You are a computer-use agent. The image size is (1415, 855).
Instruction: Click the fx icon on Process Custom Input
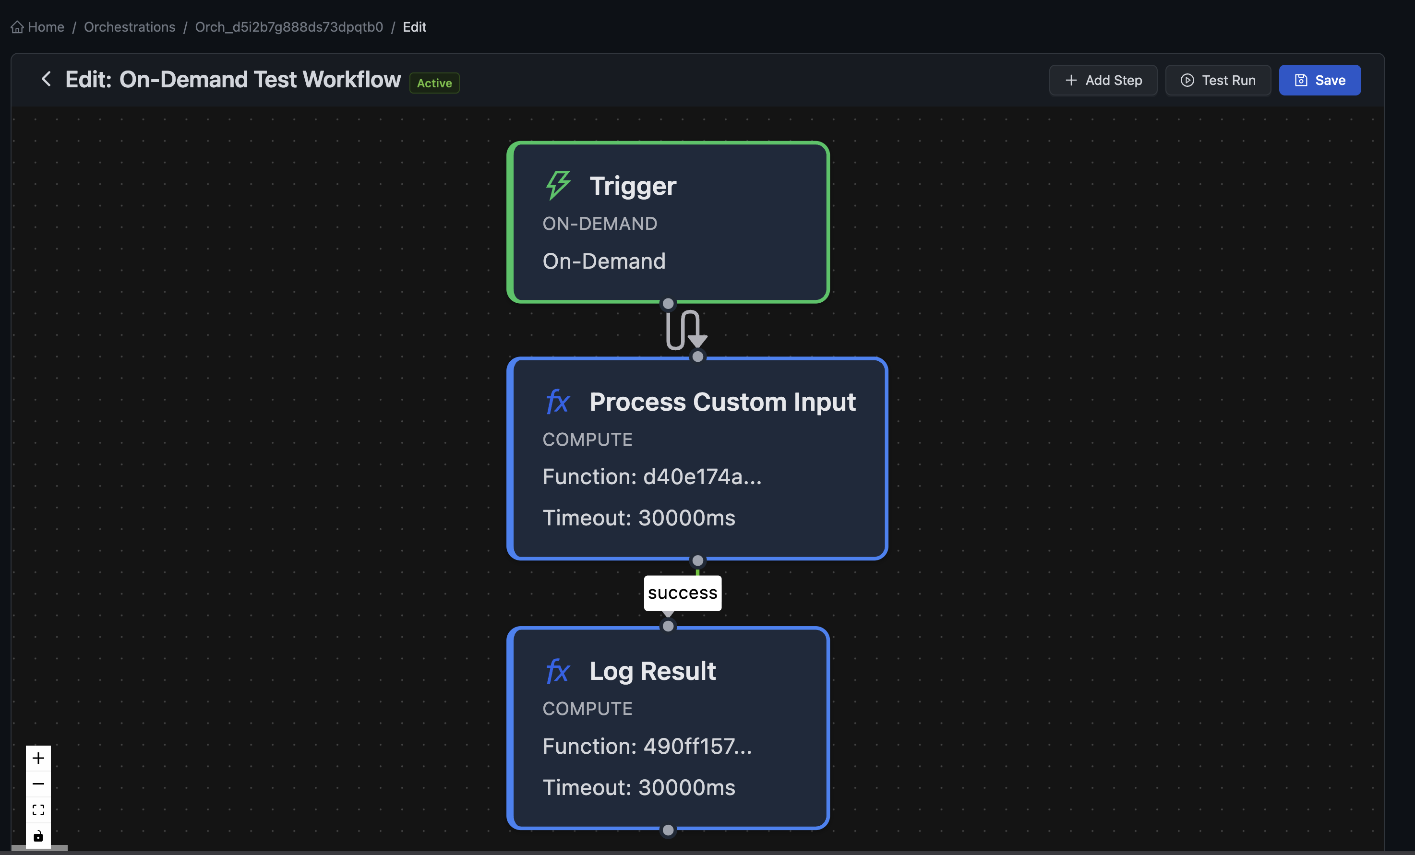coord(557,402)
